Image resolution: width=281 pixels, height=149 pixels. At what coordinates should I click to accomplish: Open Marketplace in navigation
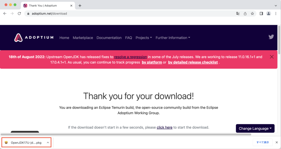click(83, 38)
